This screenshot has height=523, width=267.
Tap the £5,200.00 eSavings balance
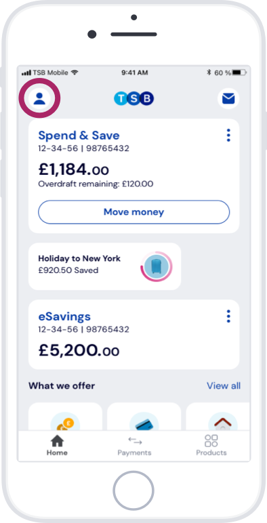(79, 350)
